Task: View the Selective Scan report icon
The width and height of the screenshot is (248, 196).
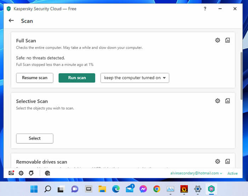Action: 227,101
